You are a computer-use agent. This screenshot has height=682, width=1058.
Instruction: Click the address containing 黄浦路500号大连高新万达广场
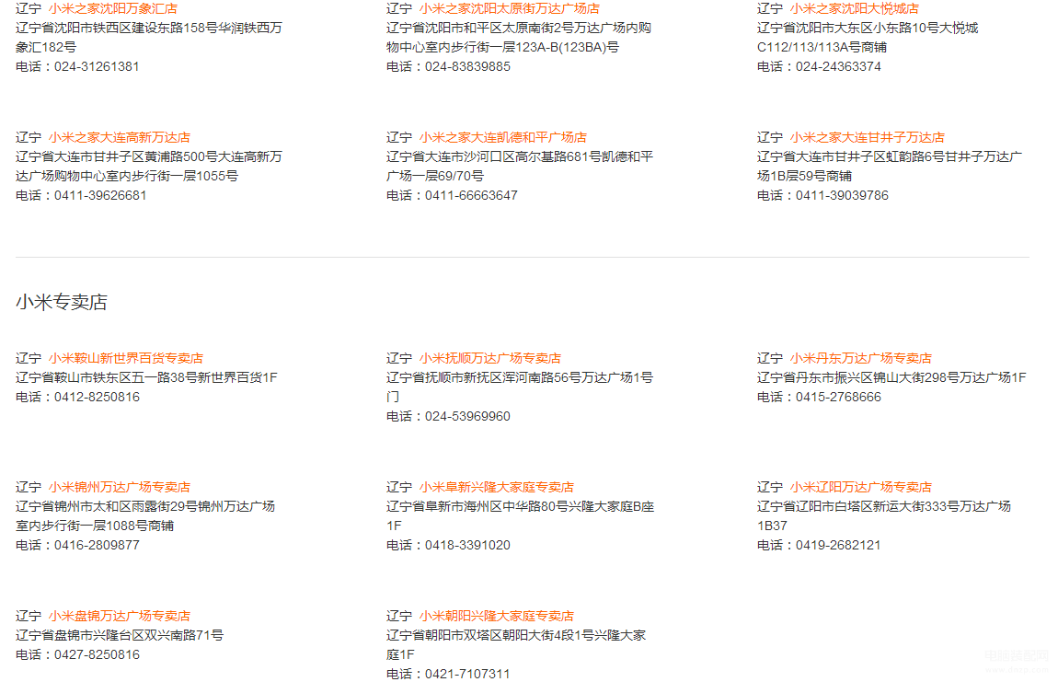pyautogui.click(x=149, y=167)
